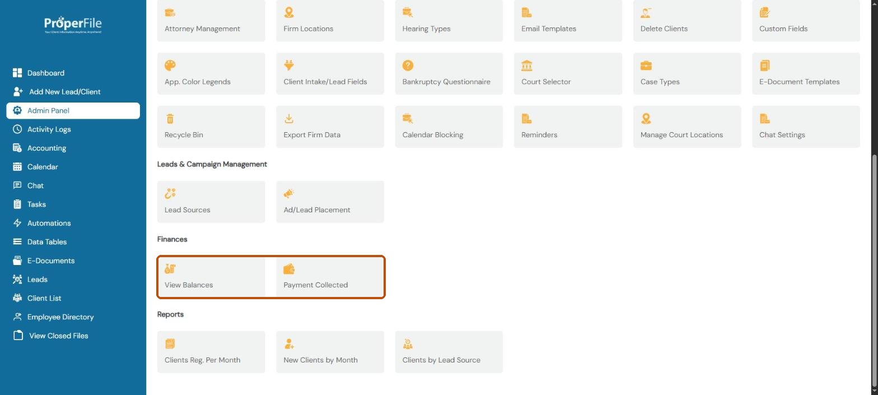The image size is (878, 395).
Task: Click the Case Types briefcase icon
Action: [x=646, y=66]
